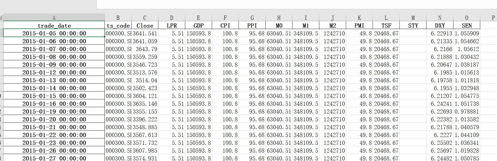Select date cell 2015-01-06 00:00:00
The width and height of the screenshot is (497, 161).
click(54, 41)
